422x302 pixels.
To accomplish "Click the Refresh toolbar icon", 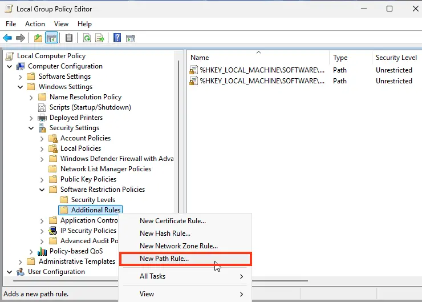I will click(87, 38).
